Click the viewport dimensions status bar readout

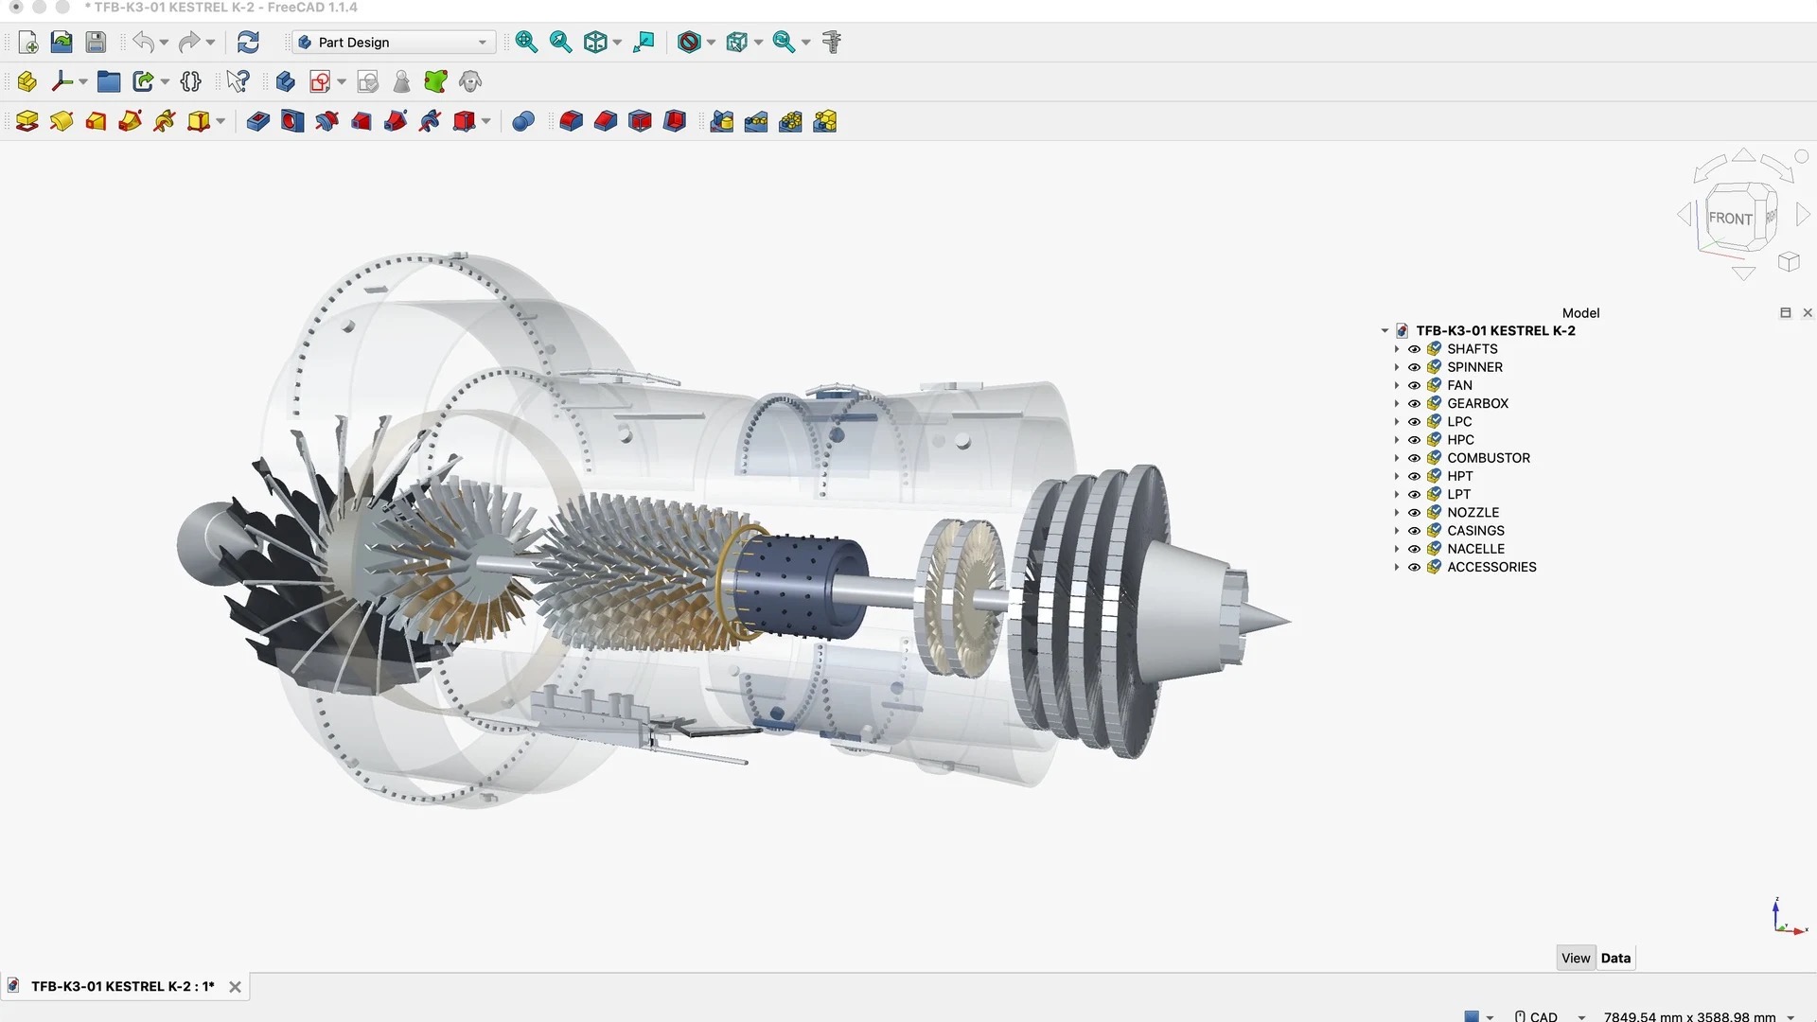1689,1016
